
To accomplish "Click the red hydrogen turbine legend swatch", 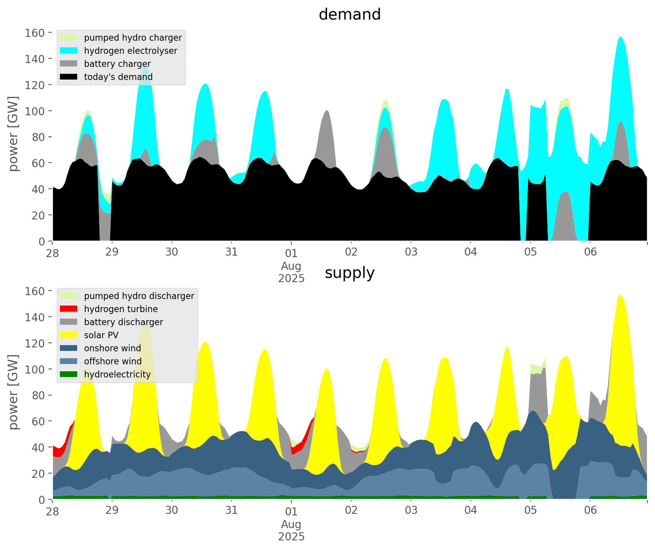I will [x=69, y=309].
